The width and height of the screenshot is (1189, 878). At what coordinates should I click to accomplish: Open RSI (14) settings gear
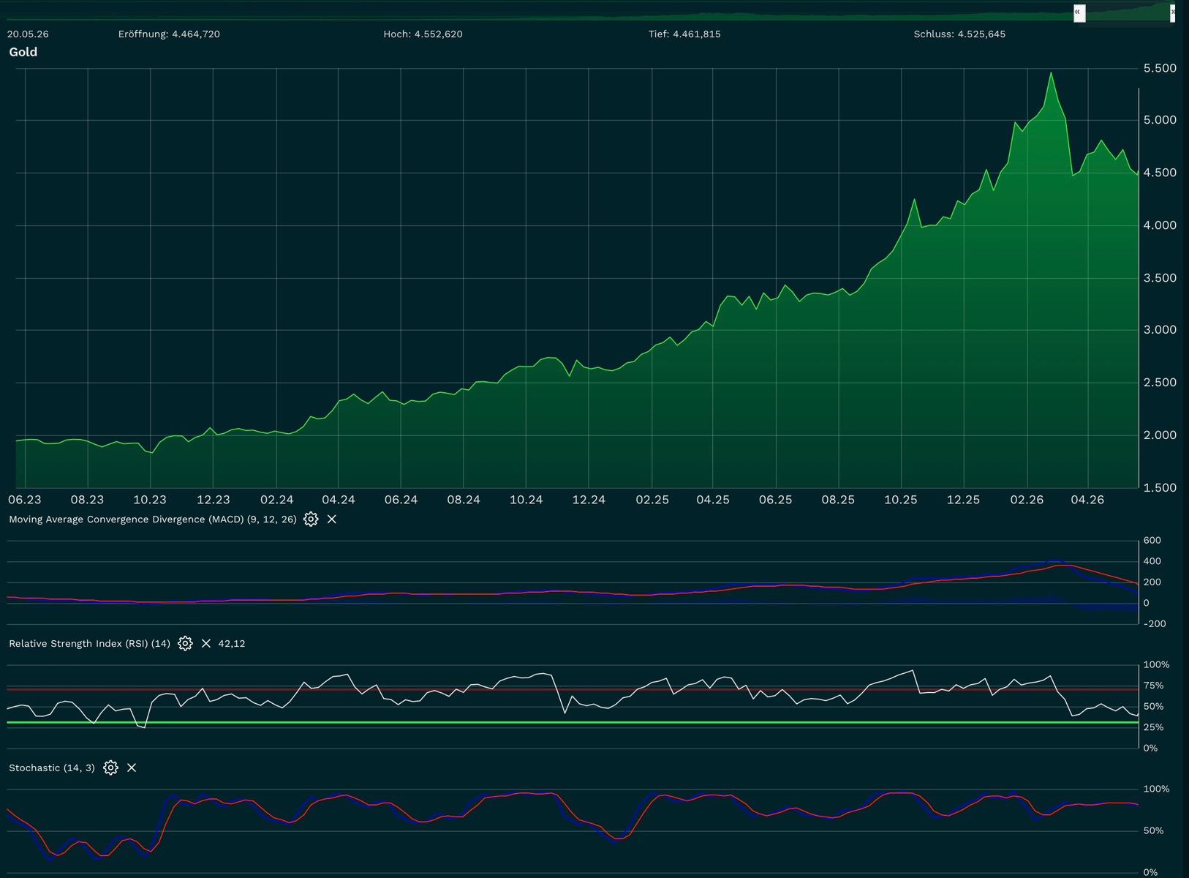click(x=185, y=643)
